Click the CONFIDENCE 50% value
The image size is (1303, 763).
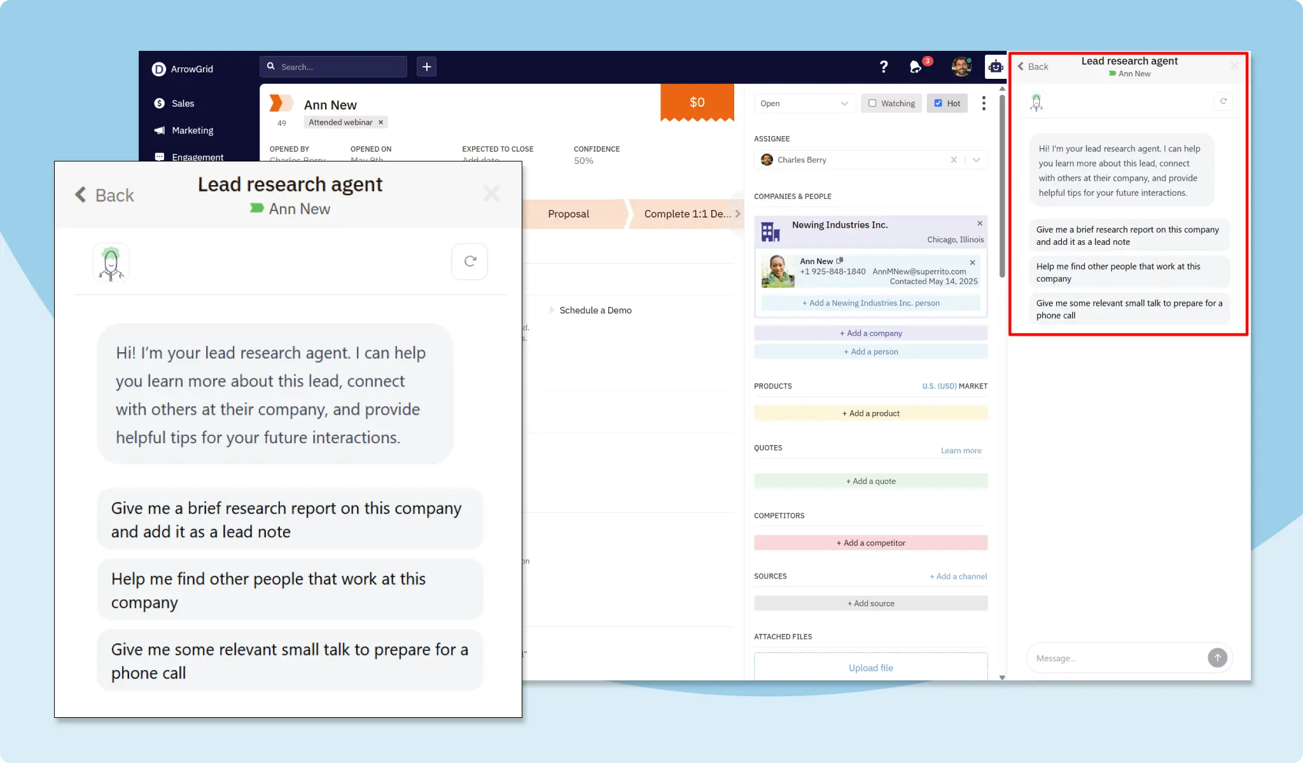(583, 161)
